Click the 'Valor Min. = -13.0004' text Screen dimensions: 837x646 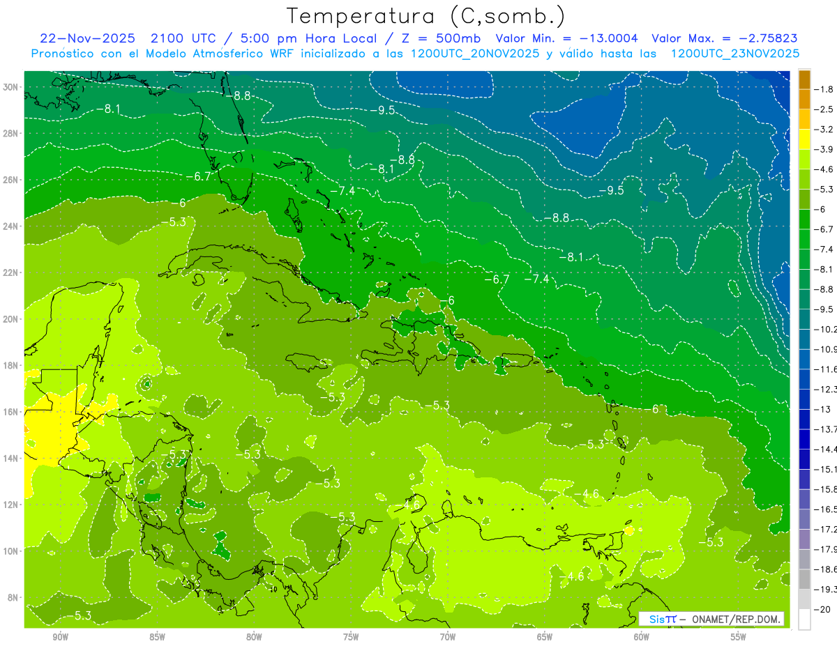click(566, 38)
